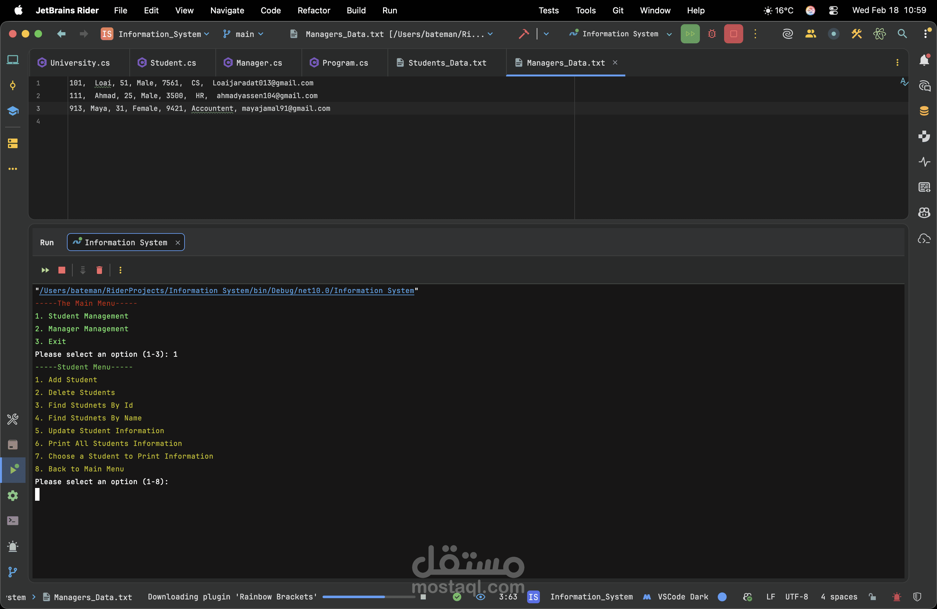This screenshot has width=937, height=609.
Task: Toggle the code inspection eye icon
Action: click(x=480, y=597)
